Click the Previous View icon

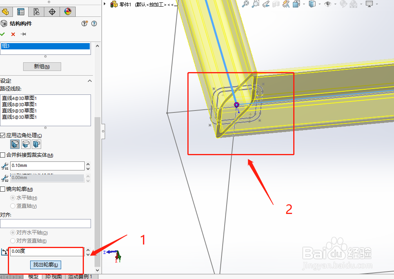pyautogui.click(x=266, y=4)
